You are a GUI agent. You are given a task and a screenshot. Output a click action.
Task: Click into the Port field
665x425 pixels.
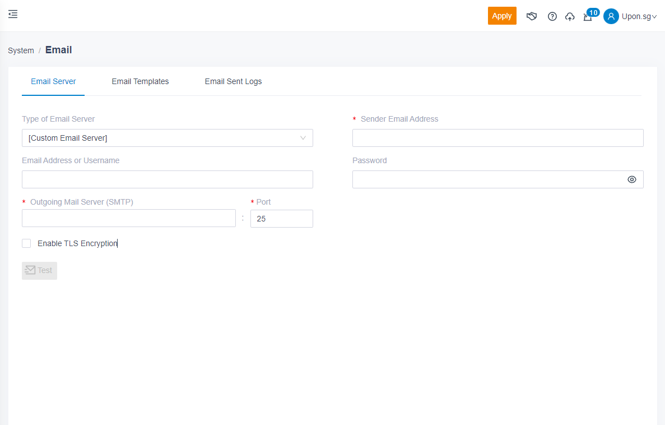(x=281, y=219)
